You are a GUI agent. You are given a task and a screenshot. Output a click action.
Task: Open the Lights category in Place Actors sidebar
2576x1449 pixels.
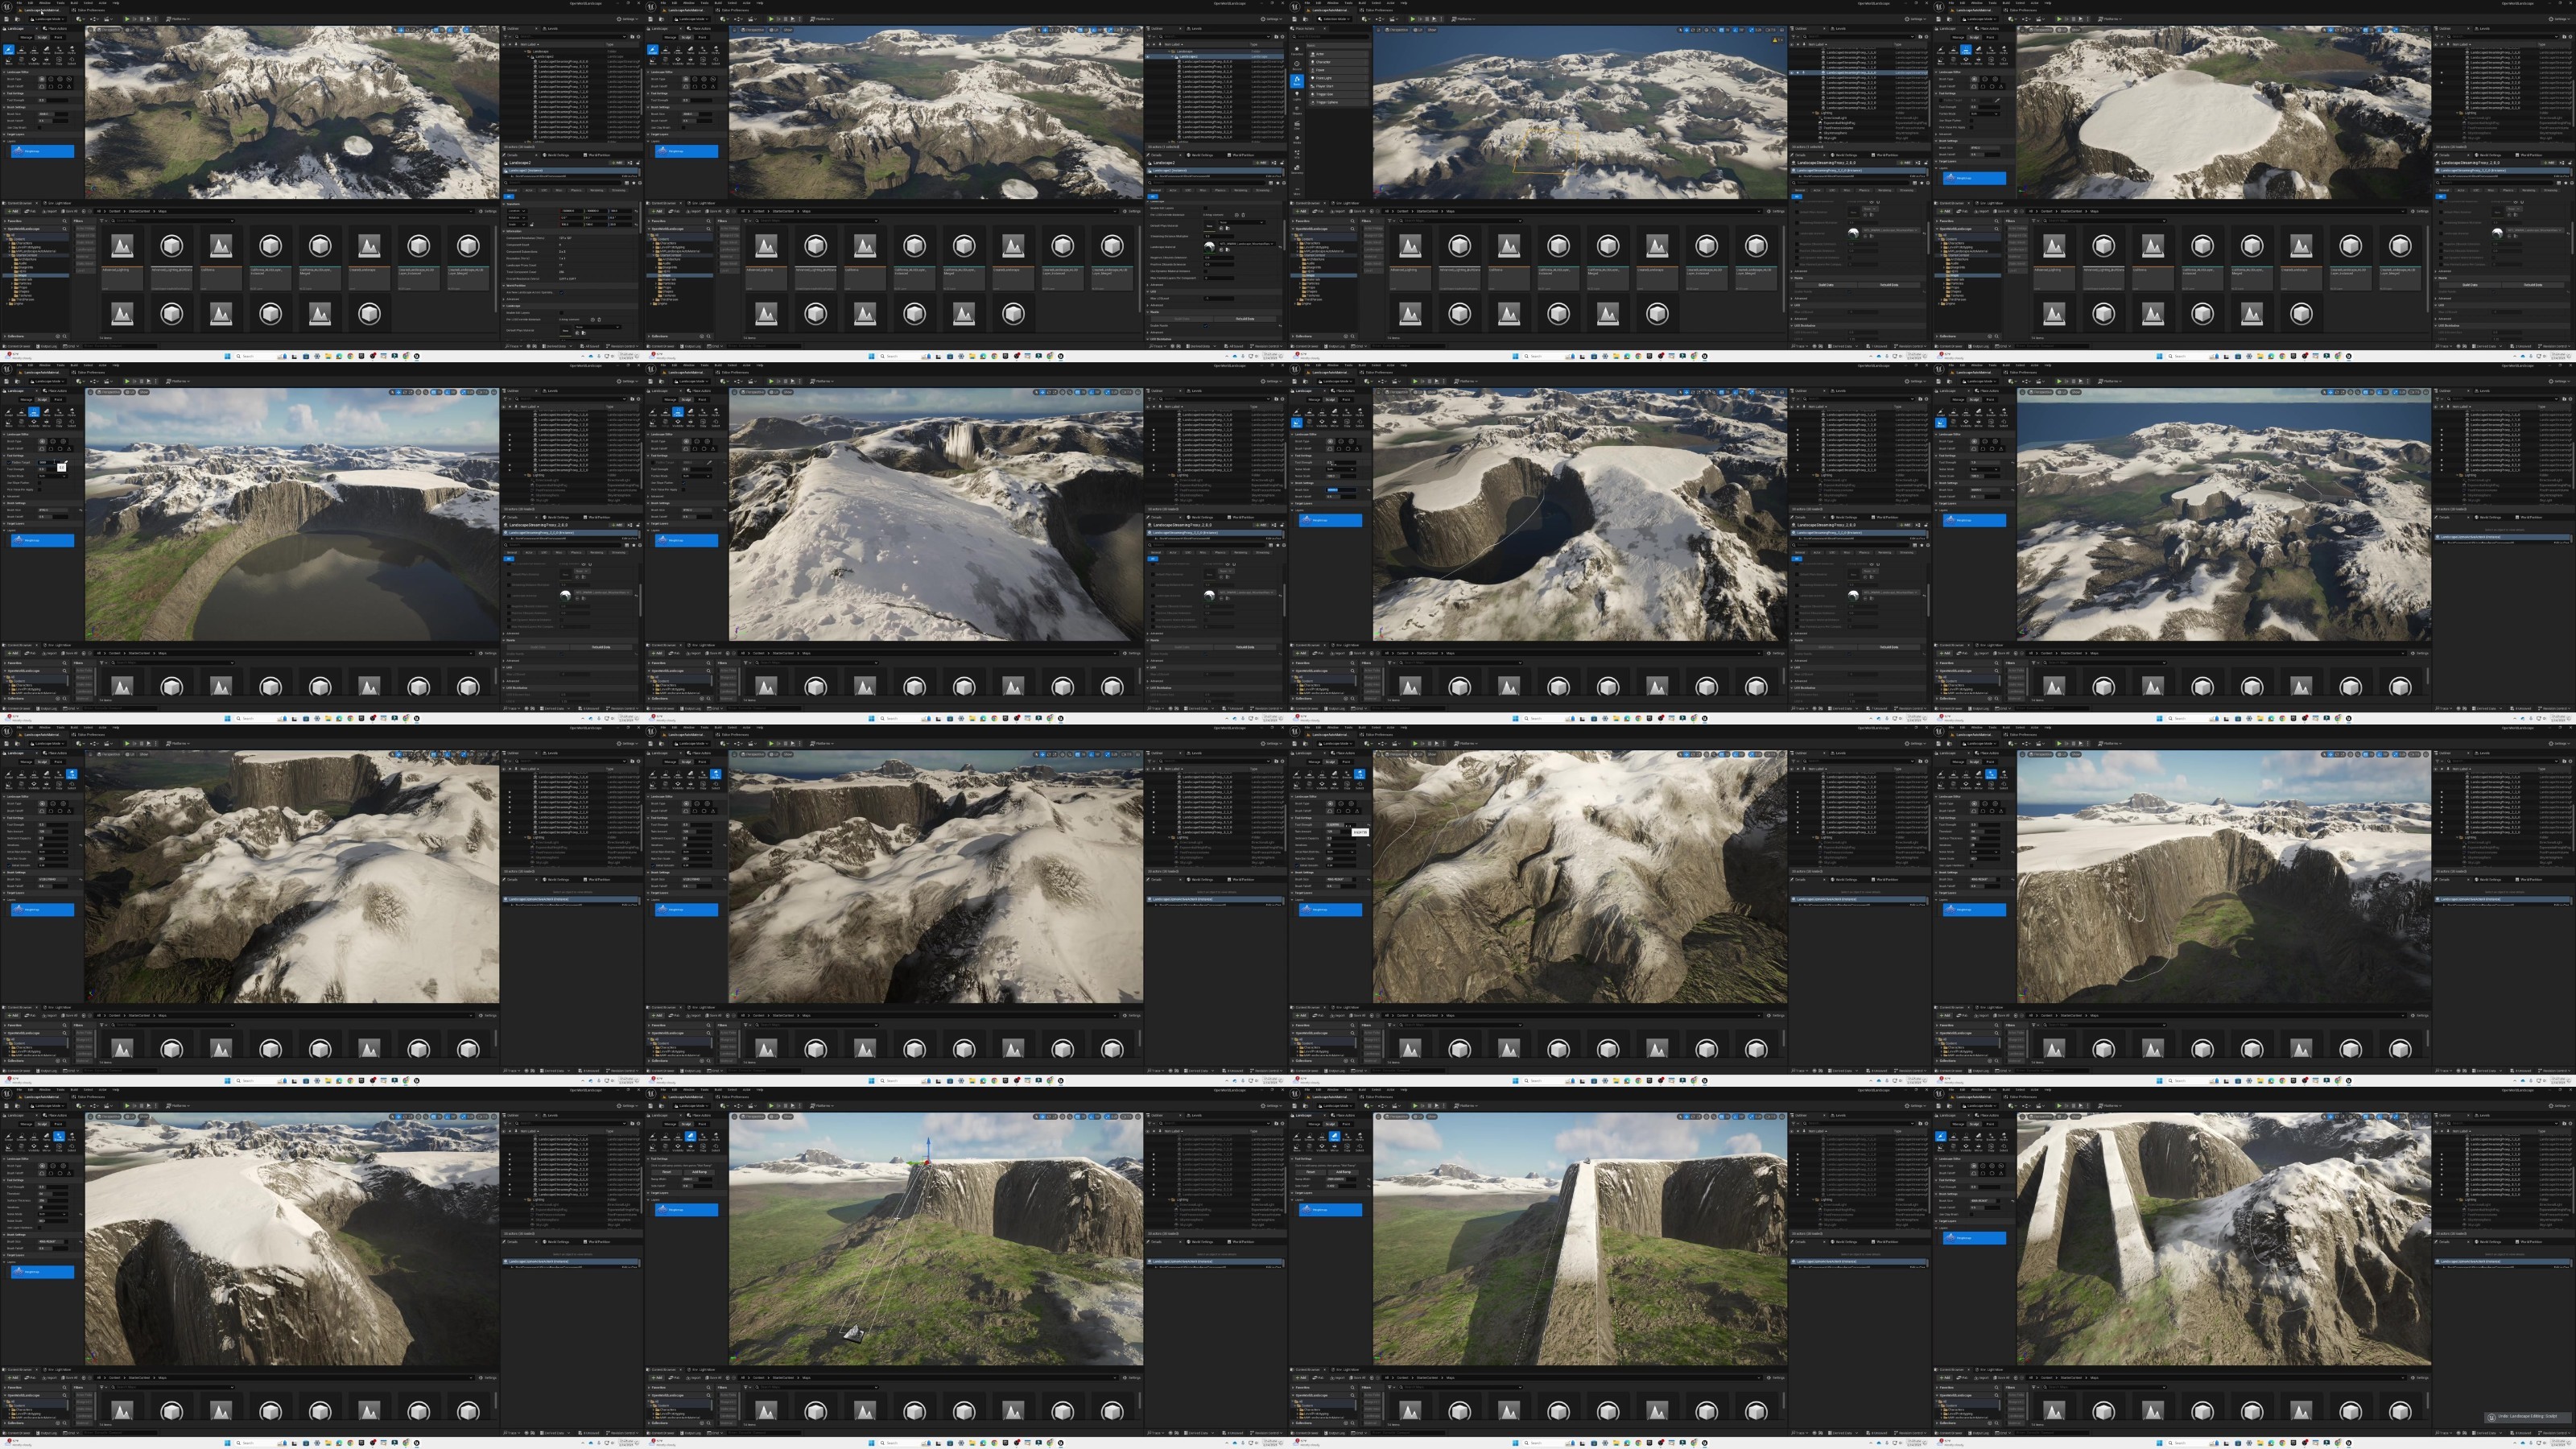click(1298, 96)
